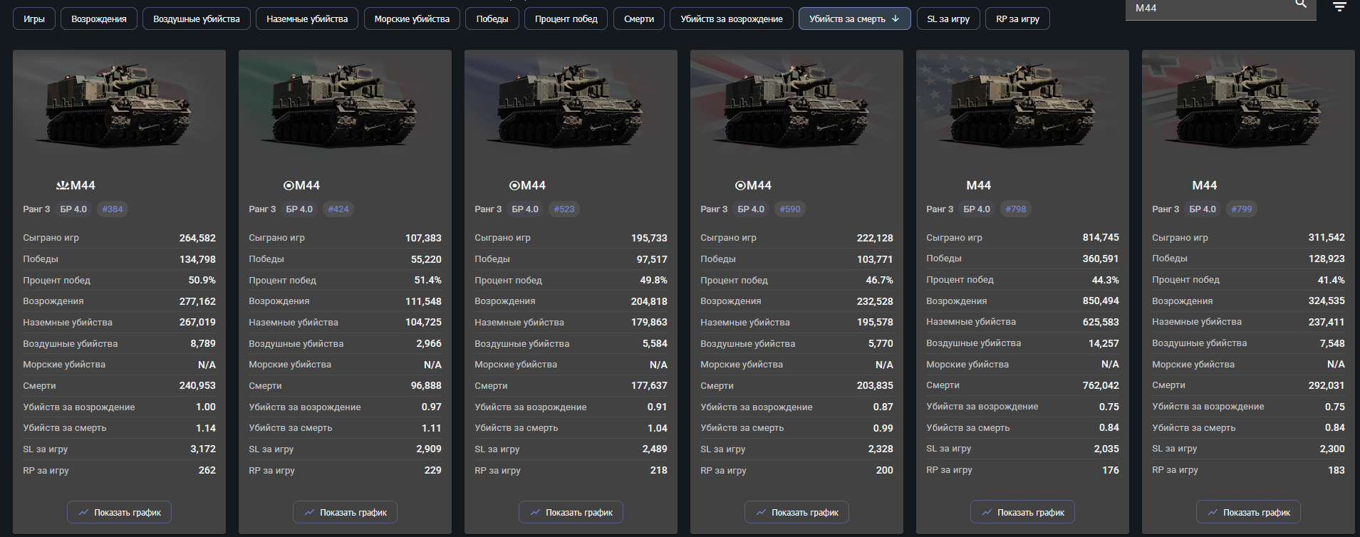The height and width of the screenshot is (537, 1360).
Task: Click the graph line icon in the #523 card
Action: click(535, 512)
